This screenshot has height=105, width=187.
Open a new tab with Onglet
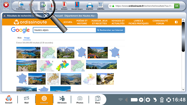point(43,6)
